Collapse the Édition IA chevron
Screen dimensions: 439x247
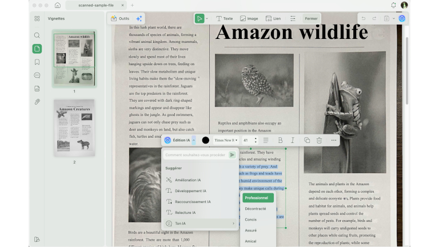point(194,140)
